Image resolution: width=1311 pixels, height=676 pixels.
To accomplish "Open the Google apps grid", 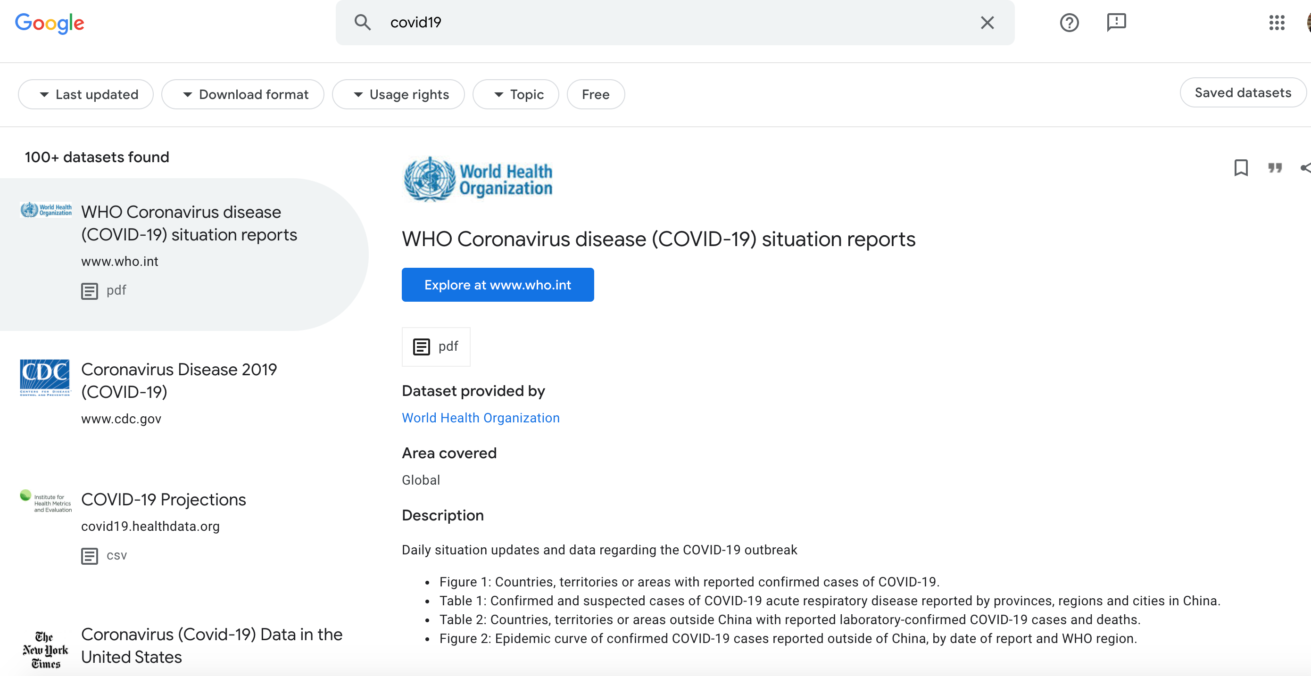I will pyautogui.click(x=1277, y=22).
